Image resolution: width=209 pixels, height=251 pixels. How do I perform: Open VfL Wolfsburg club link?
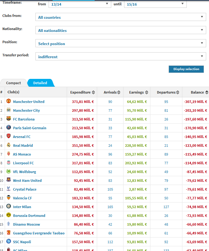[24, 172]
